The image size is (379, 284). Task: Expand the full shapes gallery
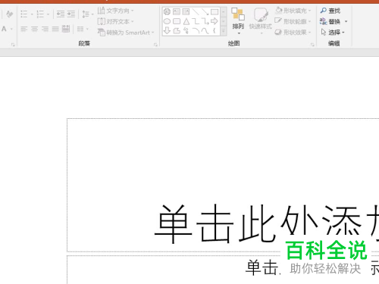[x=224, y=31]
